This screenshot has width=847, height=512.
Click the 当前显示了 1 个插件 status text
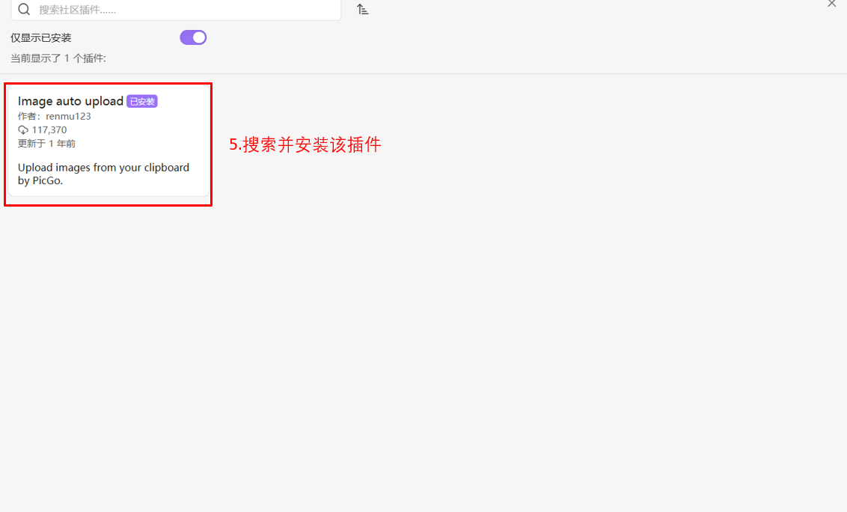click(x=58, y=58)
